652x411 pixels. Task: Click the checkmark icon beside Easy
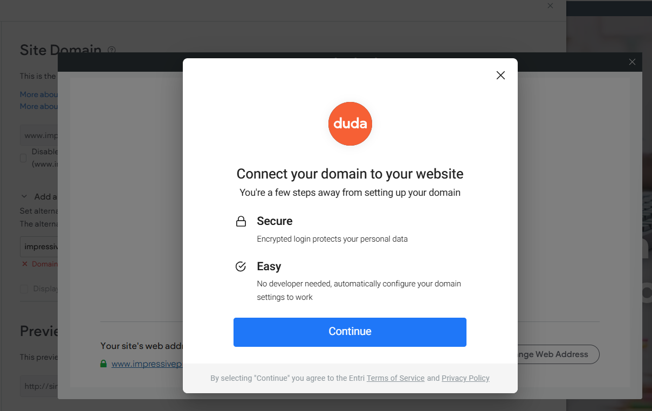click(x=241, y=266)
